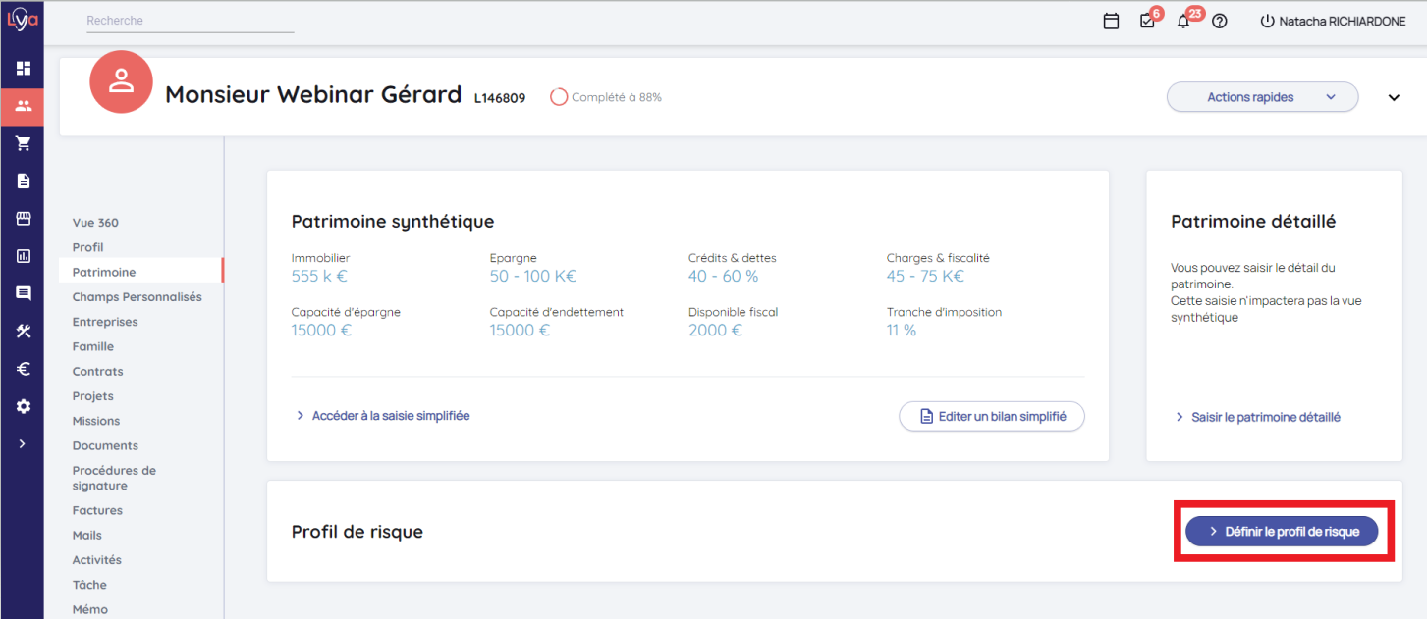This screenshot has height=619, width=1427.
Task: Open Documents in the client menu
Action: click(x=105, y=445)
